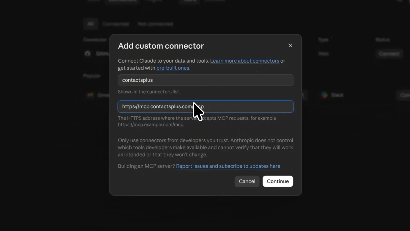Click the blurred Connect button in background
The width and height of the screenshot is (410, 231).
click(389, 54)
